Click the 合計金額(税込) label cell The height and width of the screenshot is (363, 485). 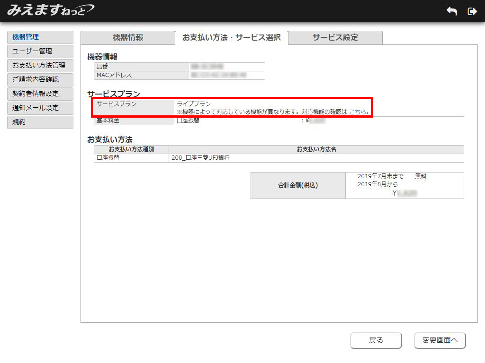click(x=298, y=185)
